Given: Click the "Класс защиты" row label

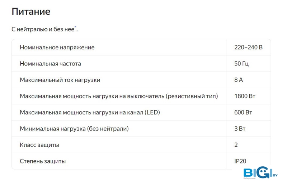Looking at the screenshot, I should 39,145.
